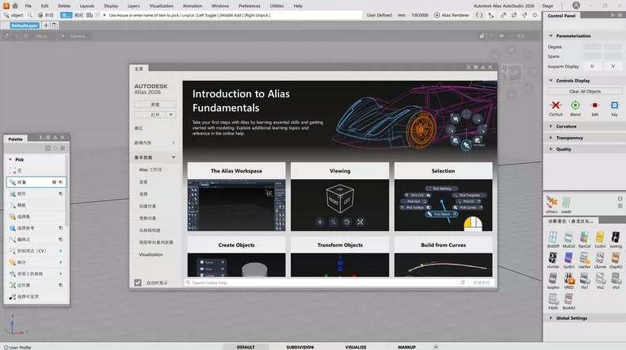The height and width of the screenshot is (350, 626).
Task: Select the CV/Hull display icon
Action: tap(555, 105)
